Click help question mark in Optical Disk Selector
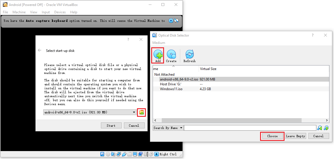 coord(313,35)
